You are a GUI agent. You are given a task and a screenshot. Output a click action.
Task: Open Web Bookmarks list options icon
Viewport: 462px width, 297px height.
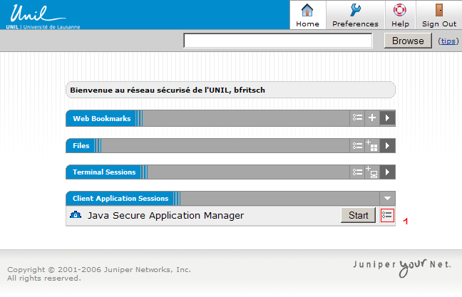(x=358, y=118)
